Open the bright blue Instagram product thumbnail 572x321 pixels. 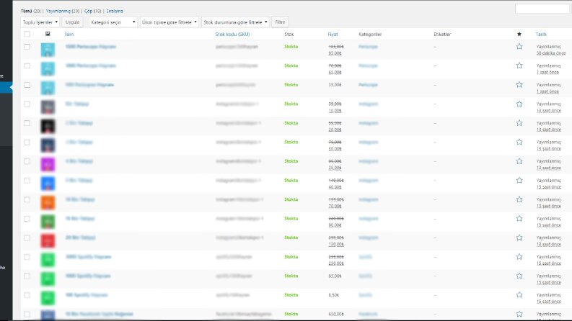pos(48,184)
